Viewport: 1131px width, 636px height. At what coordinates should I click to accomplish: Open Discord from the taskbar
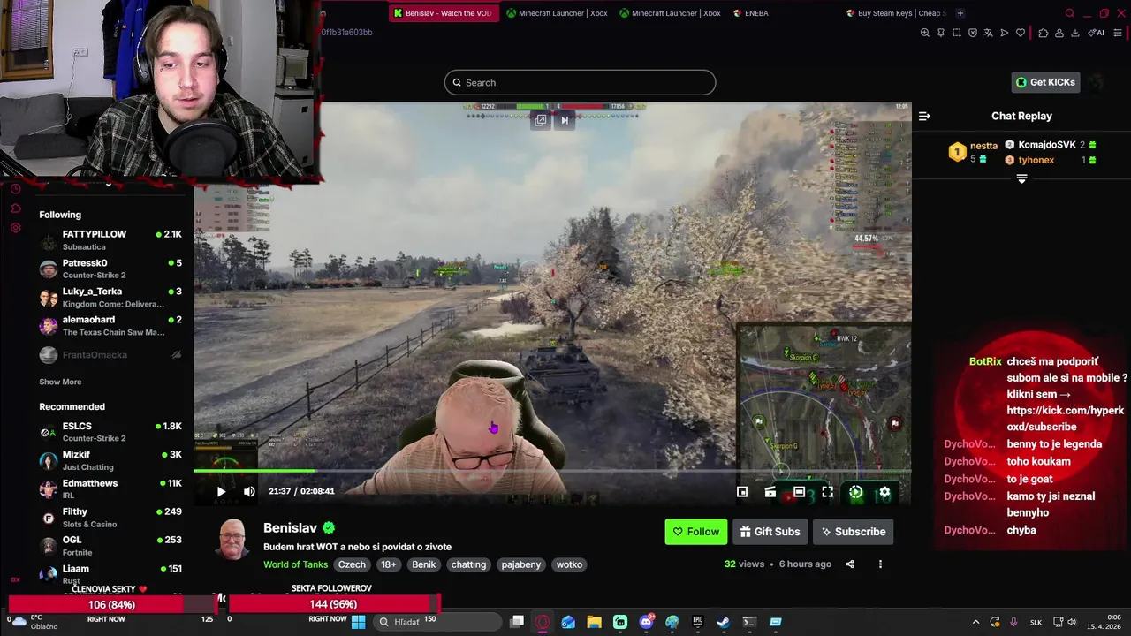click(x=646, y=622)
